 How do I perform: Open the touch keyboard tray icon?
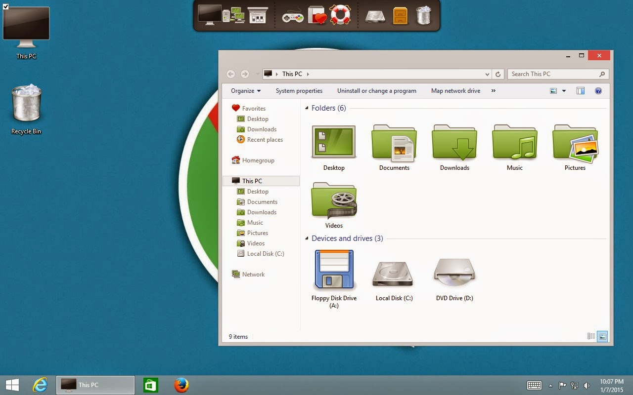tap(535, 385)
